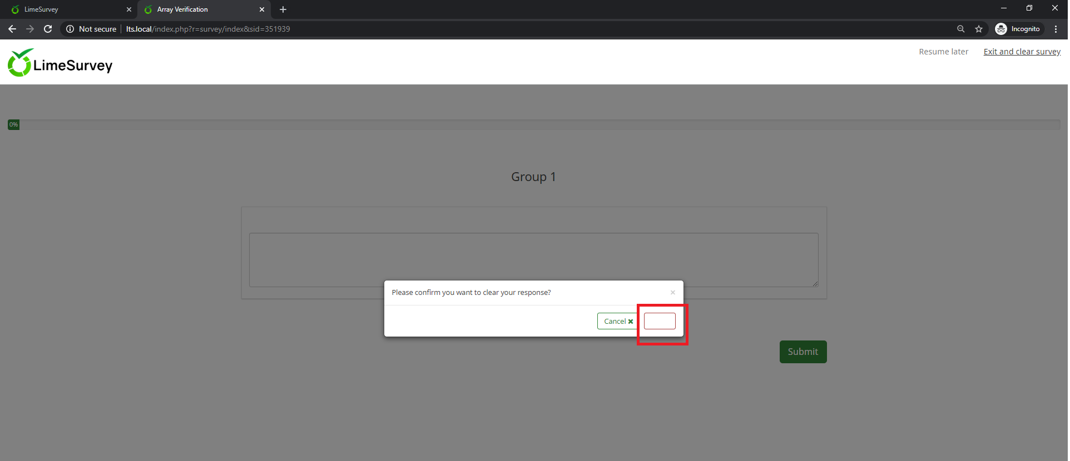Screen dimensions: 1070x461
Task: View site information for Not secure
Action: (x=91, y=29)
